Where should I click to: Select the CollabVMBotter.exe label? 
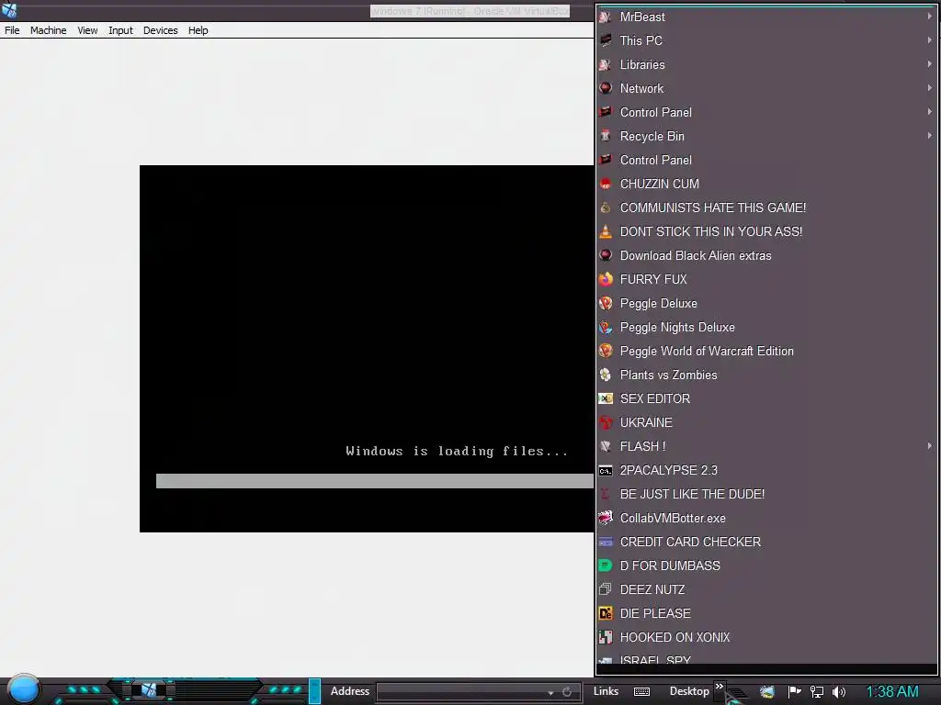click(673, 518)
